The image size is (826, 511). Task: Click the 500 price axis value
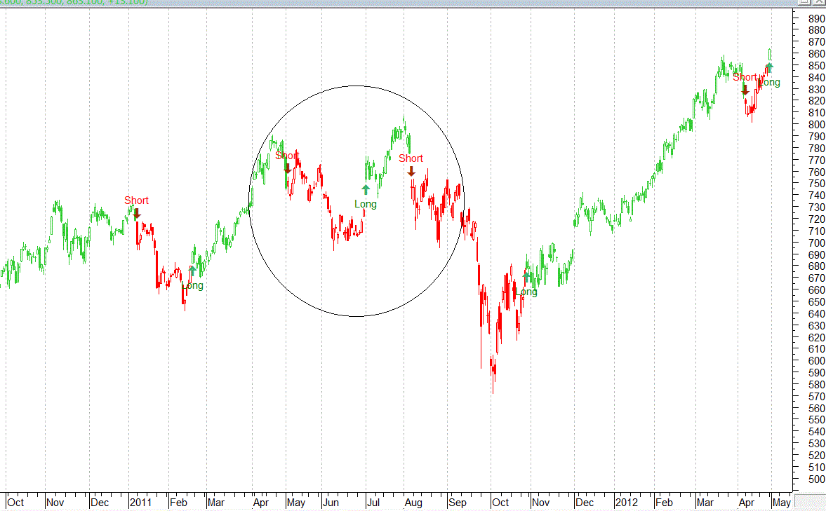816,479
